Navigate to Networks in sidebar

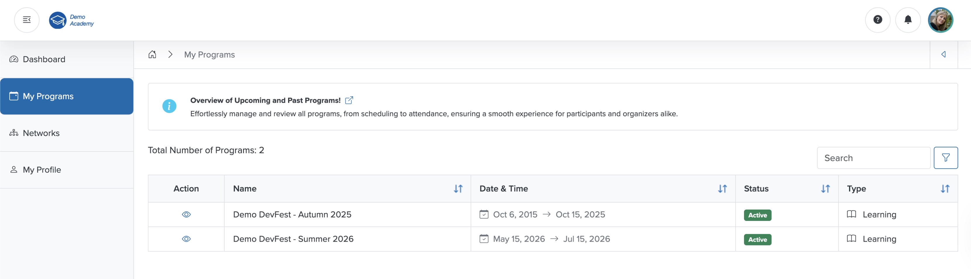pos(41,133)
